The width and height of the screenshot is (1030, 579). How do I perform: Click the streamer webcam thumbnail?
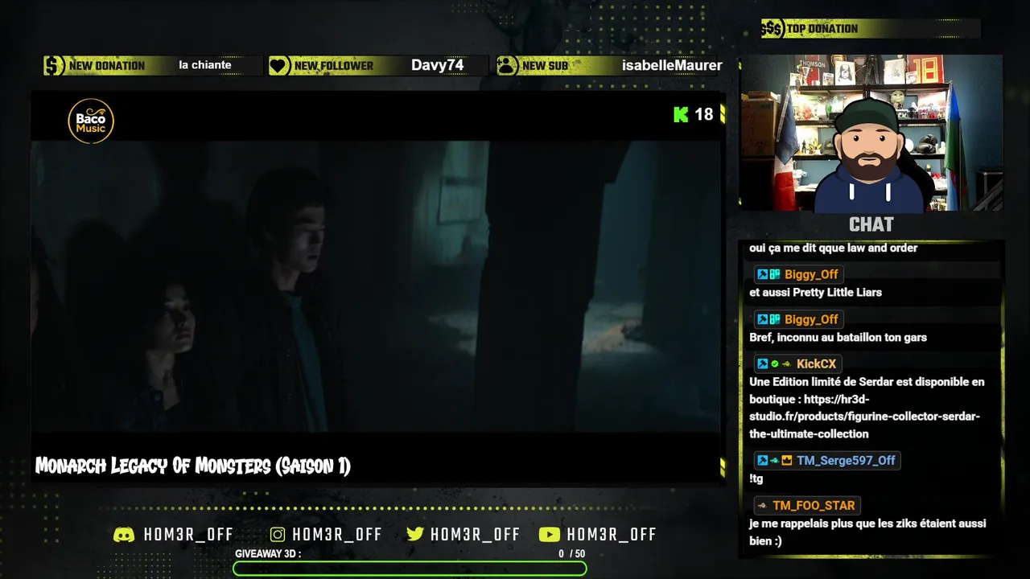pos(871,133)
